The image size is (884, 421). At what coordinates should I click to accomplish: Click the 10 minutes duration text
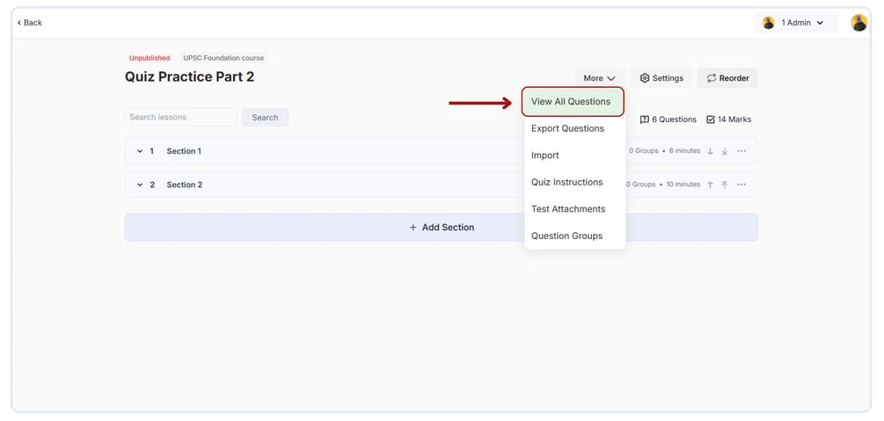(x=683, y=185)
